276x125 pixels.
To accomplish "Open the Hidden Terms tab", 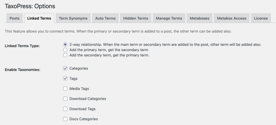I will (136, 18).
